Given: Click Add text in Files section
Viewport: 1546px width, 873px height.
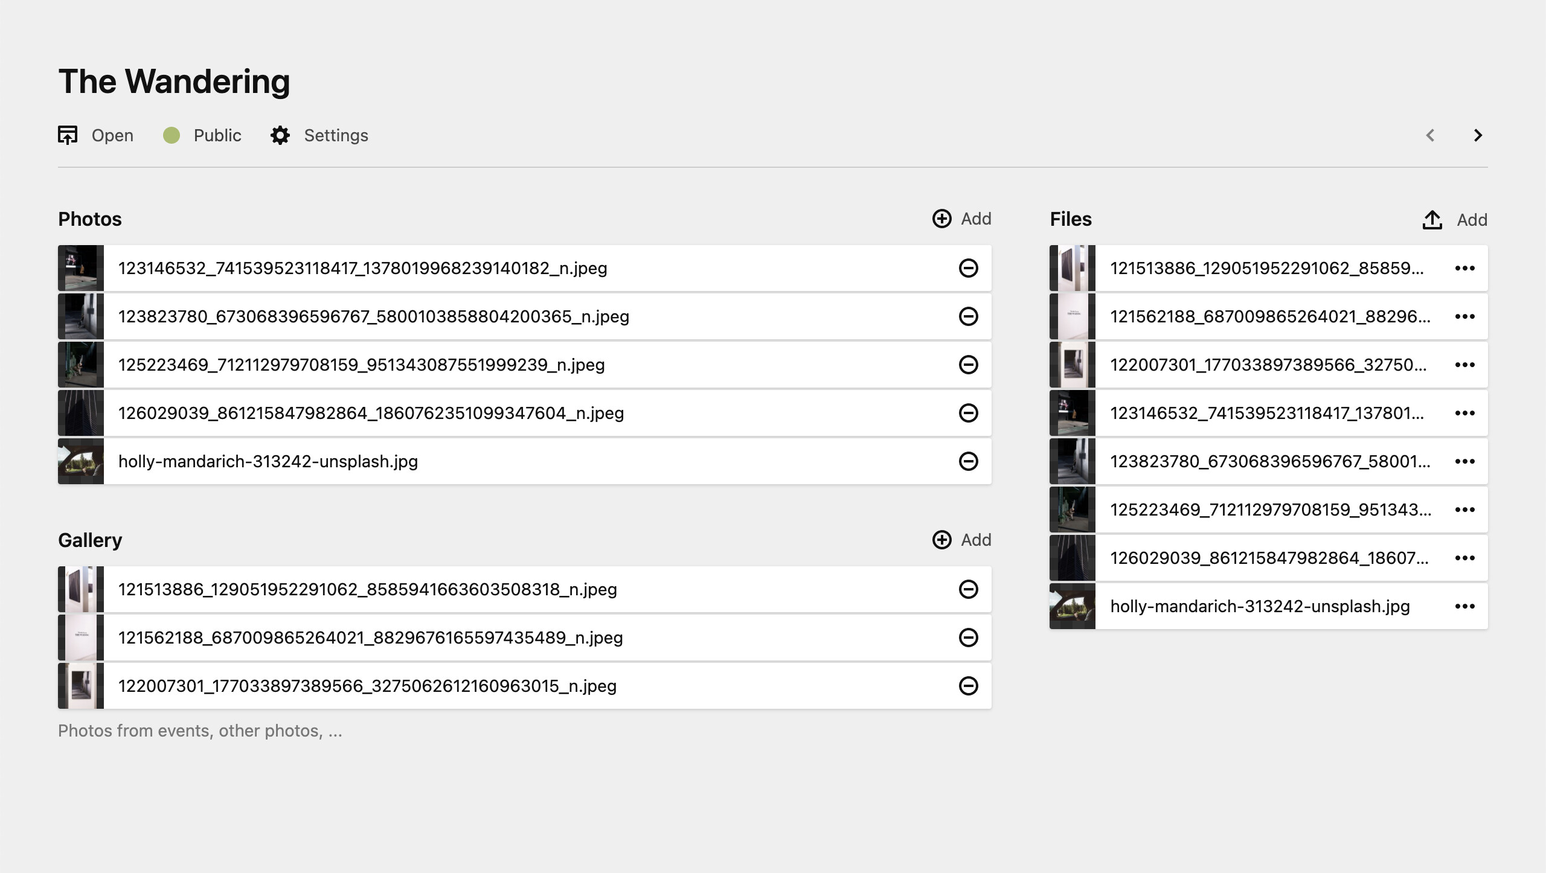Looking at the screenshot, I should click(x=1472, y=220).
